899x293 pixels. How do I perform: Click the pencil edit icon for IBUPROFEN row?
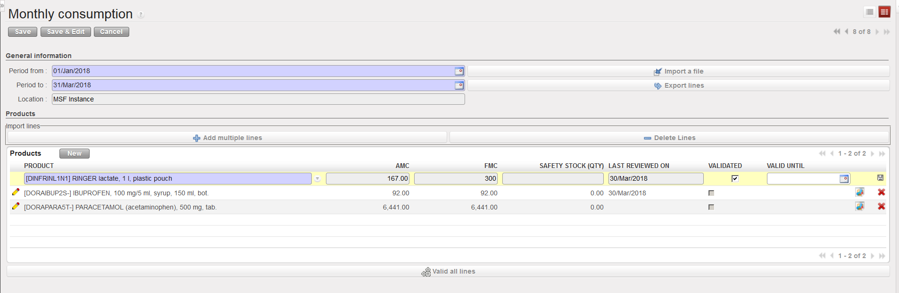(16, 192)
